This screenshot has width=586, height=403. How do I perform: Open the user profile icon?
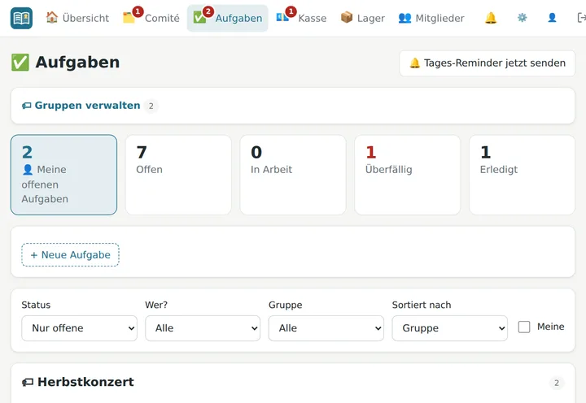(552, 18)
